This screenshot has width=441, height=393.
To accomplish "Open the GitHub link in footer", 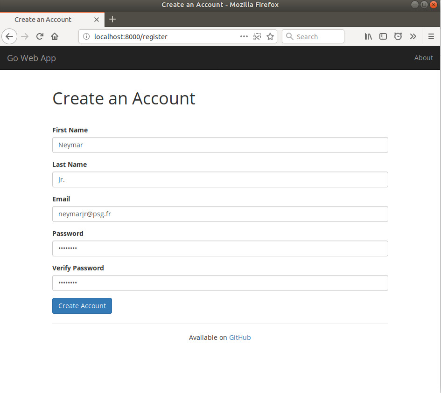I will click(240, 338).
